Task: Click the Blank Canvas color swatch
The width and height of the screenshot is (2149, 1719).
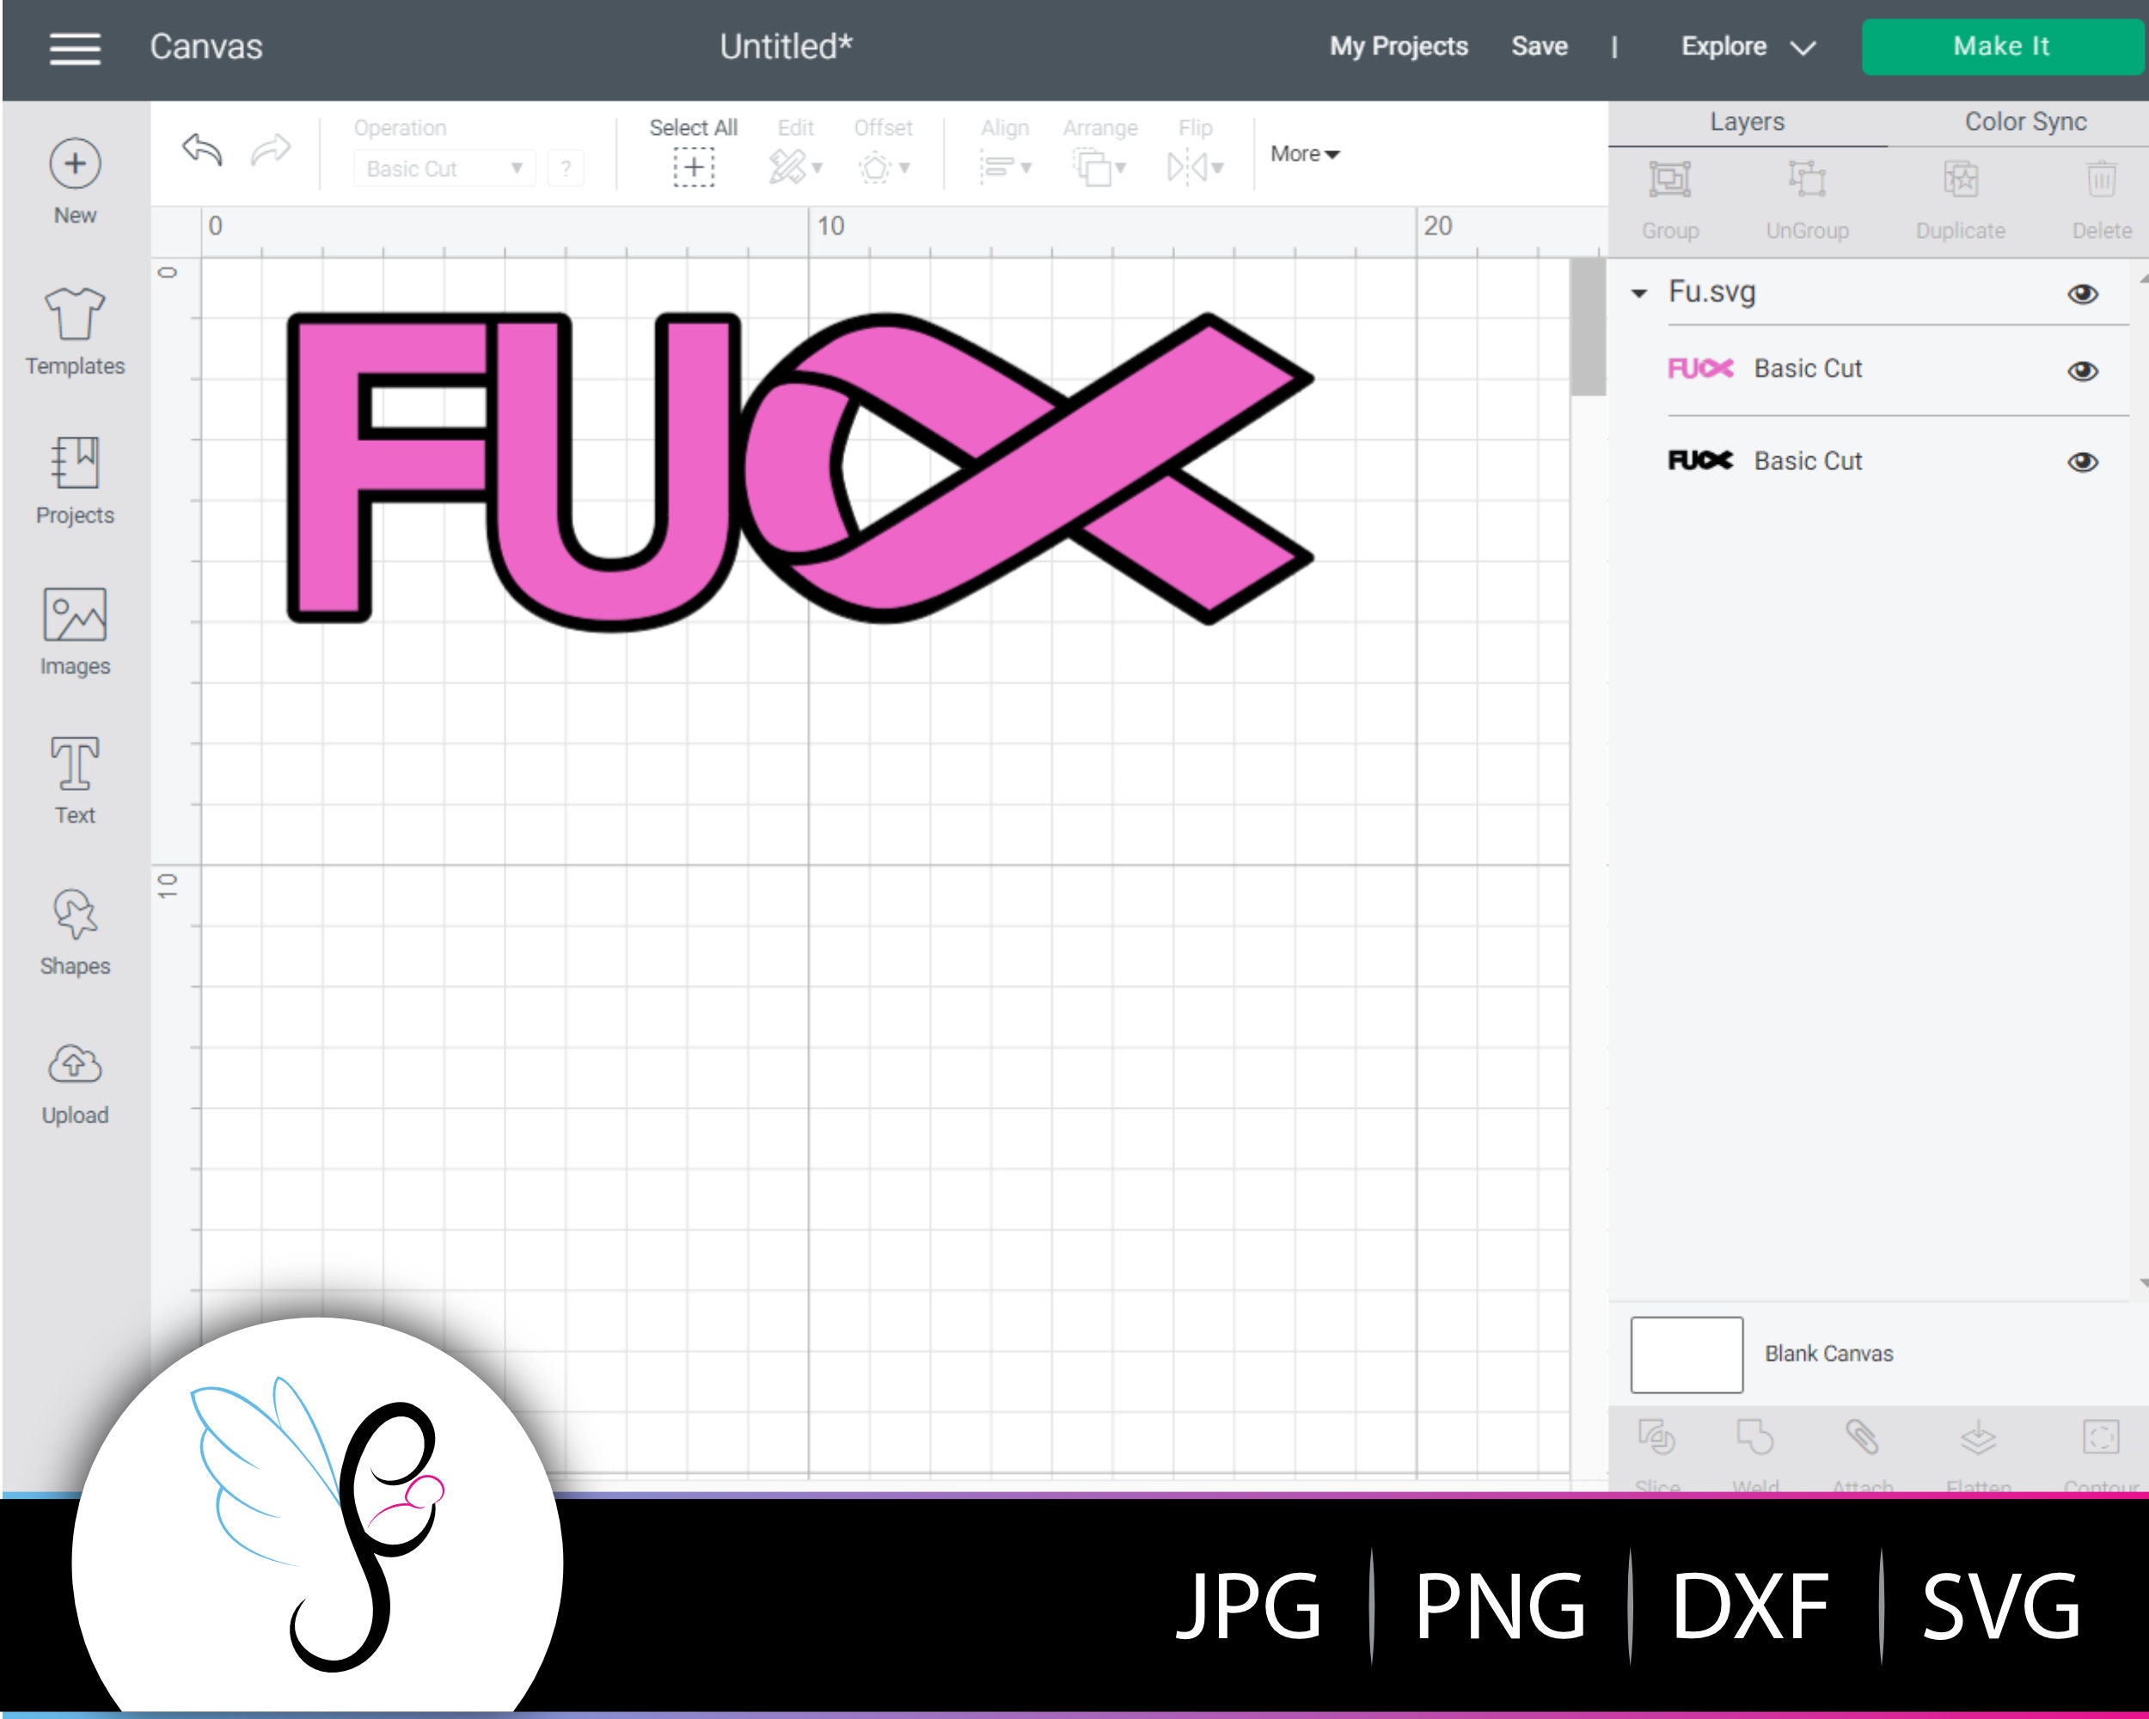Action: point(1685,1355)
